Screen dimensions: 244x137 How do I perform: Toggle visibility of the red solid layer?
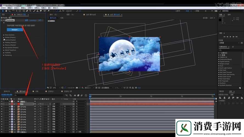[x=2, y=104]
